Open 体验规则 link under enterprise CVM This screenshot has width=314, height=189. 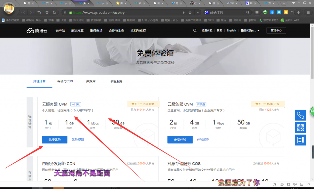(x=203, y=140)
